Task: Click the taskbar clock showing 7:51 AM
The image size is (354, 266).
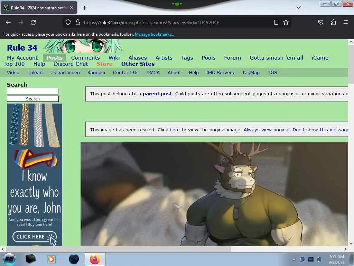Action: coord(336,259)
